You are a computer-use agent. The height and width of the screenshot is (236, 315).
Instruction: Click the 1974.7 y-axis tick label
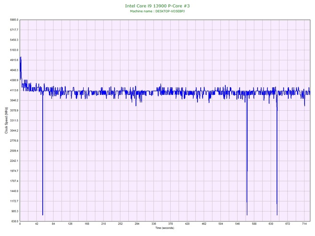click(14, 171)
